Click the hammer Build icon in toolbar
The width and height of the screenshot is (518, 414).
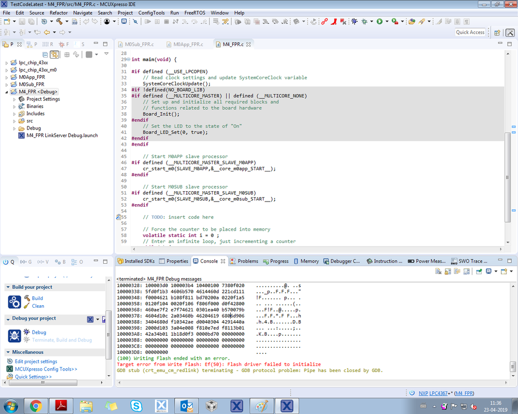[x=59, y=22]
